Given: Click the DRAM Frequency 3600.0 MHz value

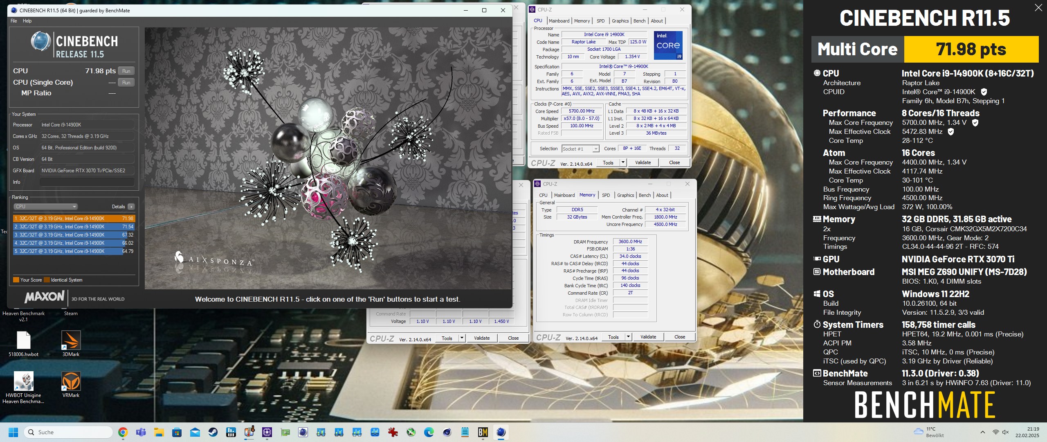Looking at the screenshot, I should click(630, 242).
